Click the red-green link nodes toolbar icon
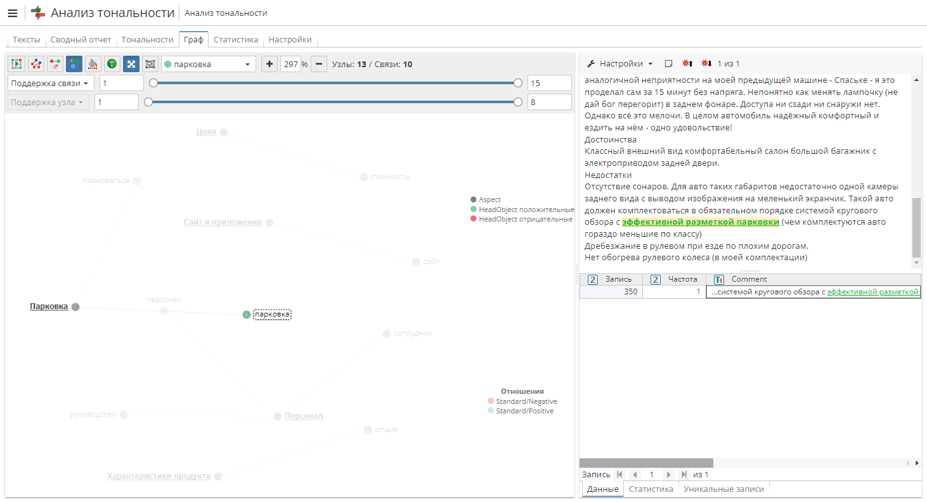The width and height of the screenshot is (927, 502). pyautogui.click(x=55, y=64)
